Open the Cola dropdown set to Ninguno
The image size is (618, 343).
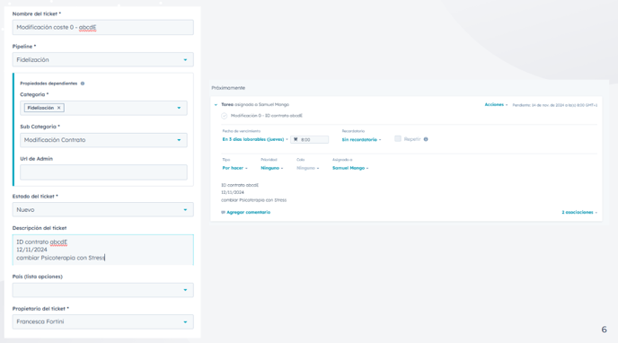(x=308, y=168)
